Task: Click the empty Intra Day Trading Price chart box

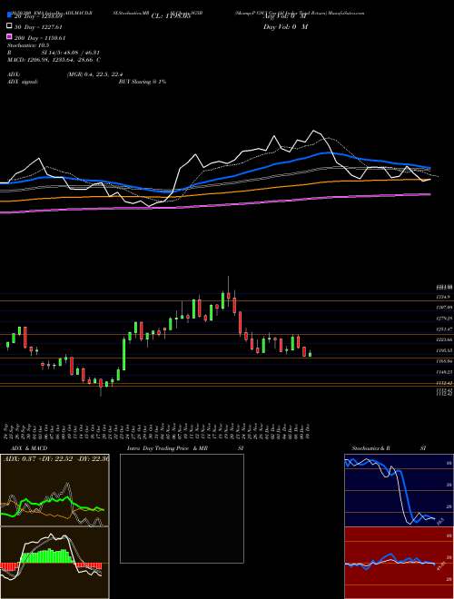Action: (x=182, y=508)
